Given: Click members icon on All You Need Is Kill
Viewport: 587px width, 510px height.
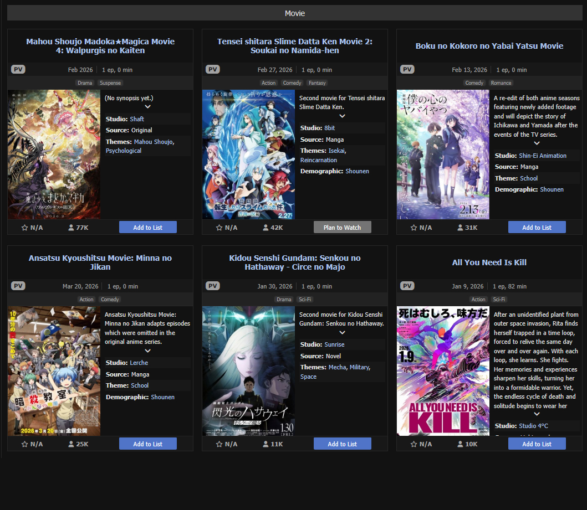Looking at the screenshot, I should [460, 444].
